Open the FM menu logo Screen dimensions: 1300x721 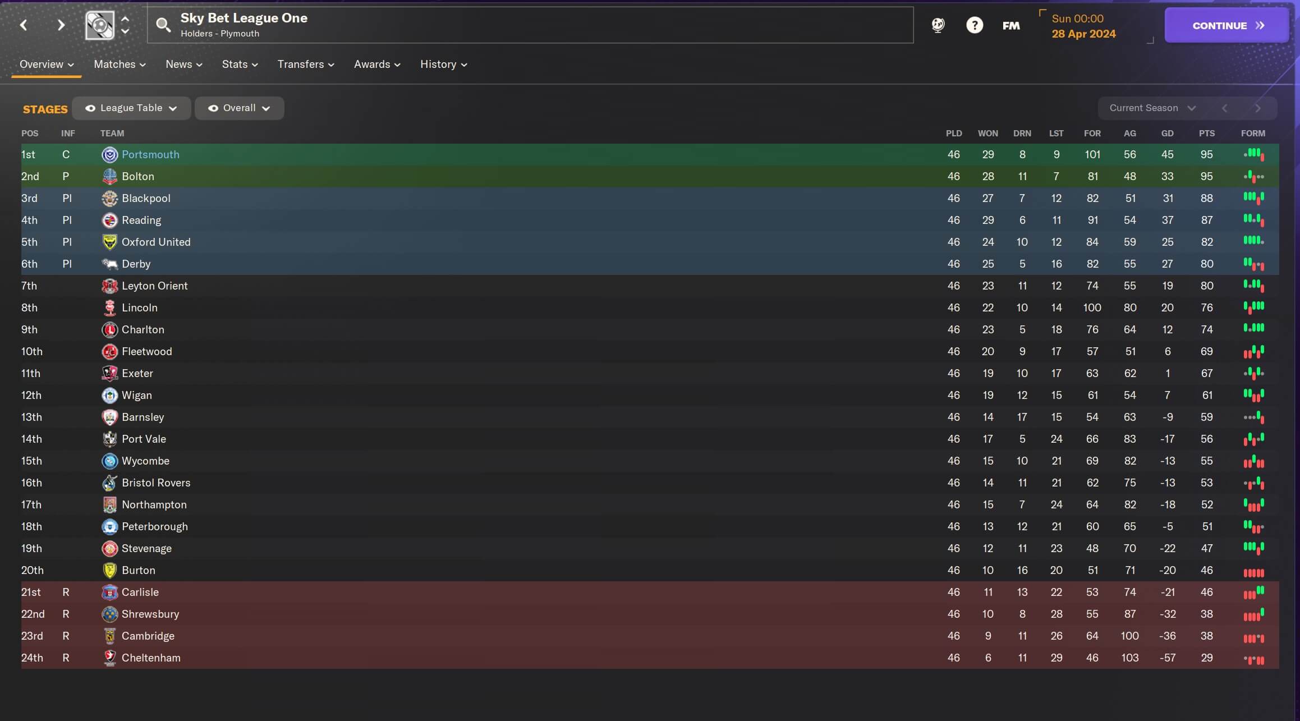[x=1011, y=25]
